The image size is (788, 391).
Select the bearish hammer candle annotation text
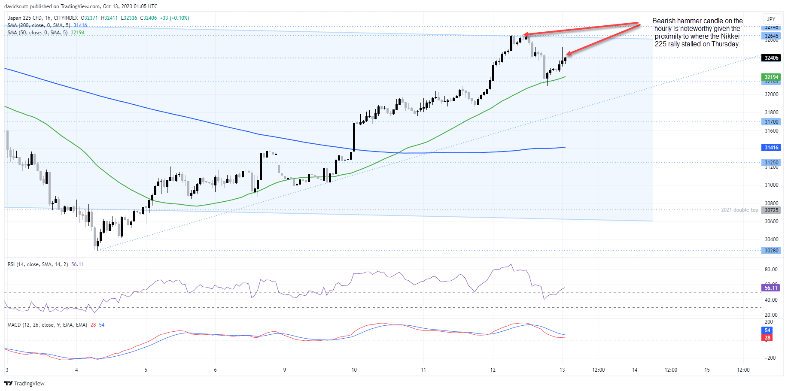[x=697, y=33]
